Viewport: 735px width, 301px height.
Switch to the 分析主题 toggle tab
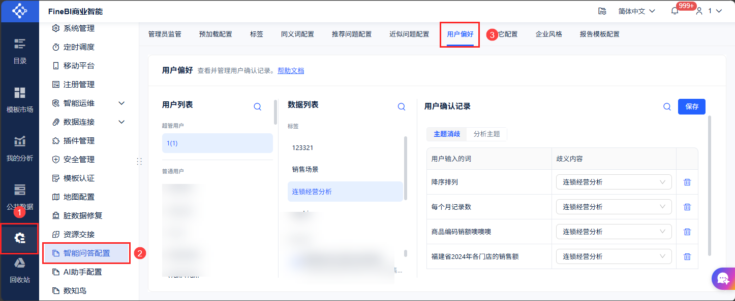[x=486, y=134]
